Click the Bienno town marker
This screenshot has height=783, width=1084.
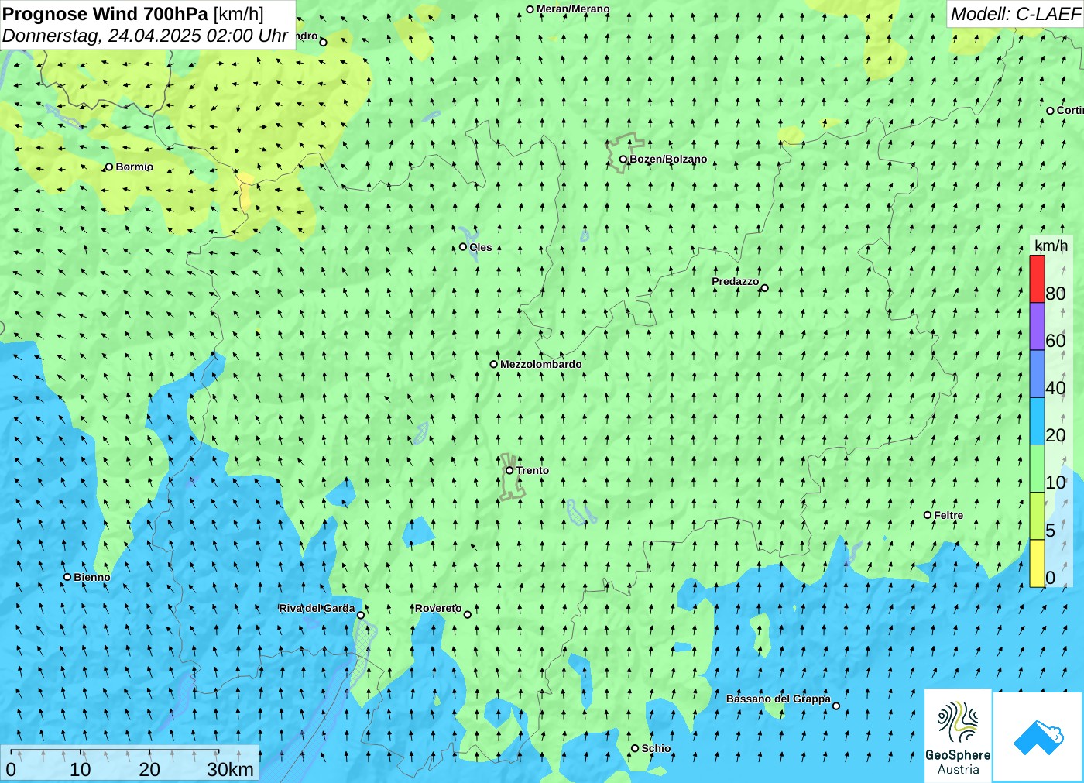tap(67, 577)
